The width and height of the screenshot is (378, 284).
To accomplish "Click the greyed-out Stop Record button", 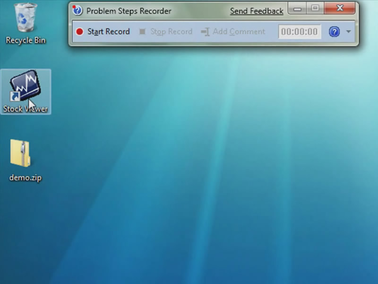I will tap(166, 32).
